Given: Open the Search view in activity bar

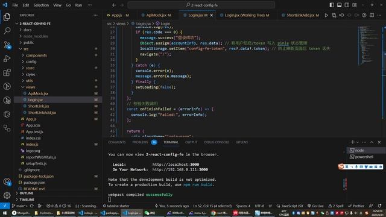Looking at the screenshot, I should 7,31.
